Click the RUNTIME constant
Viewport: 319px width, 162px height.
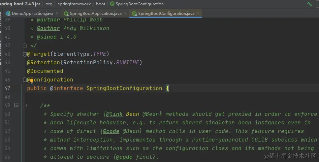[x=128, y=62]
